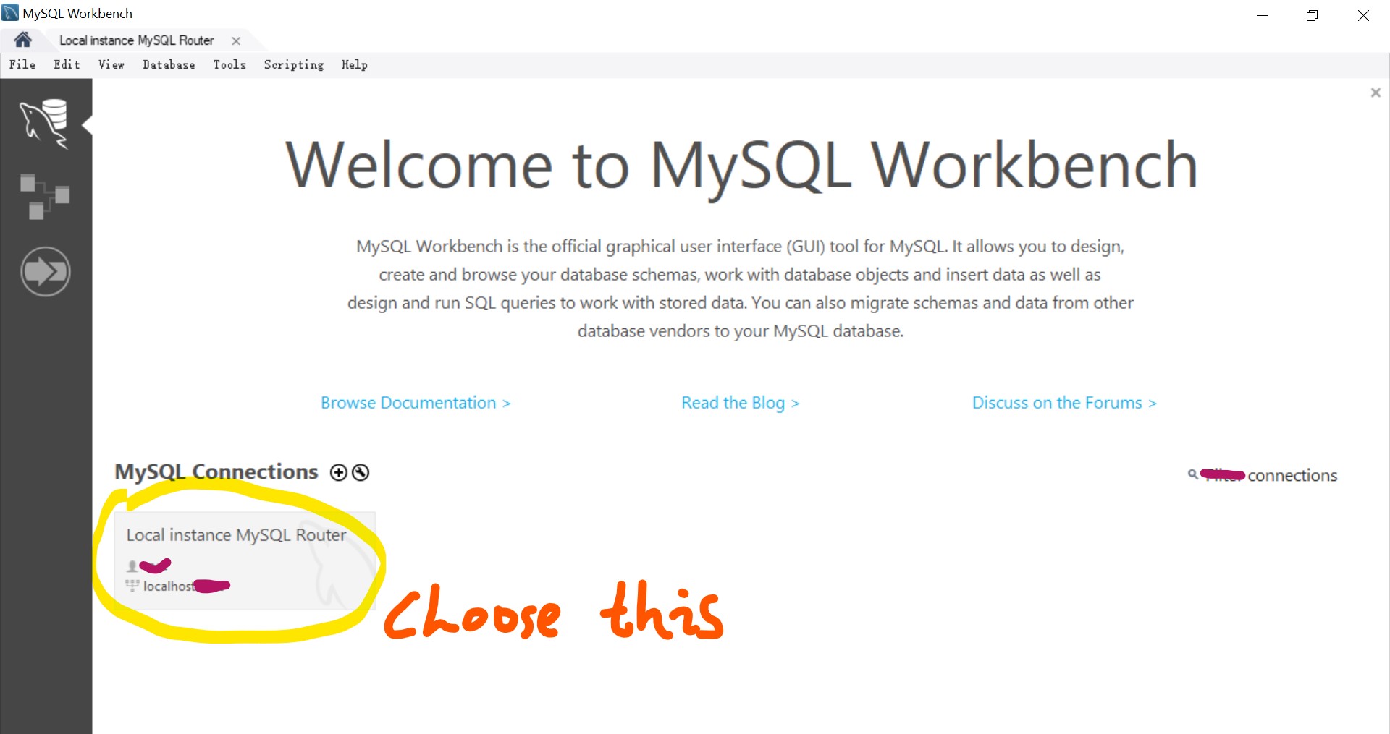The height and width of the screenshot is (734, 1390).
Task: Click the MySQL Workbench app icon in title bar
Action: pos(10,12)
